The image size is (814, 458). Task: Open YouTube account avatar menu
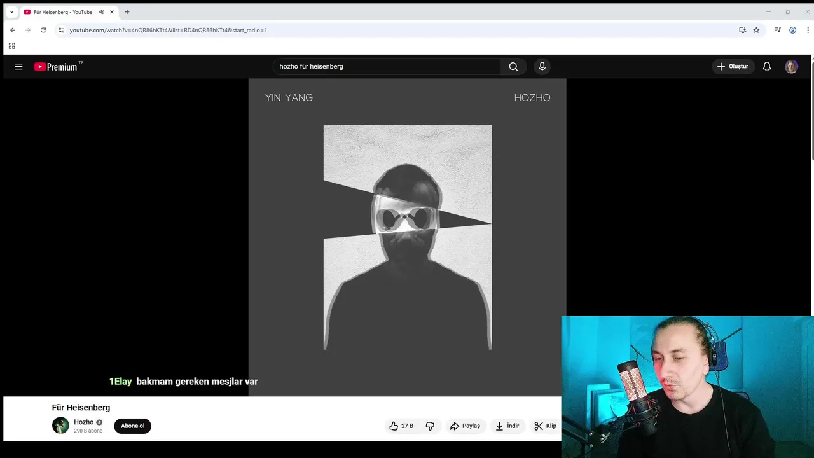[x=792, y=66]
